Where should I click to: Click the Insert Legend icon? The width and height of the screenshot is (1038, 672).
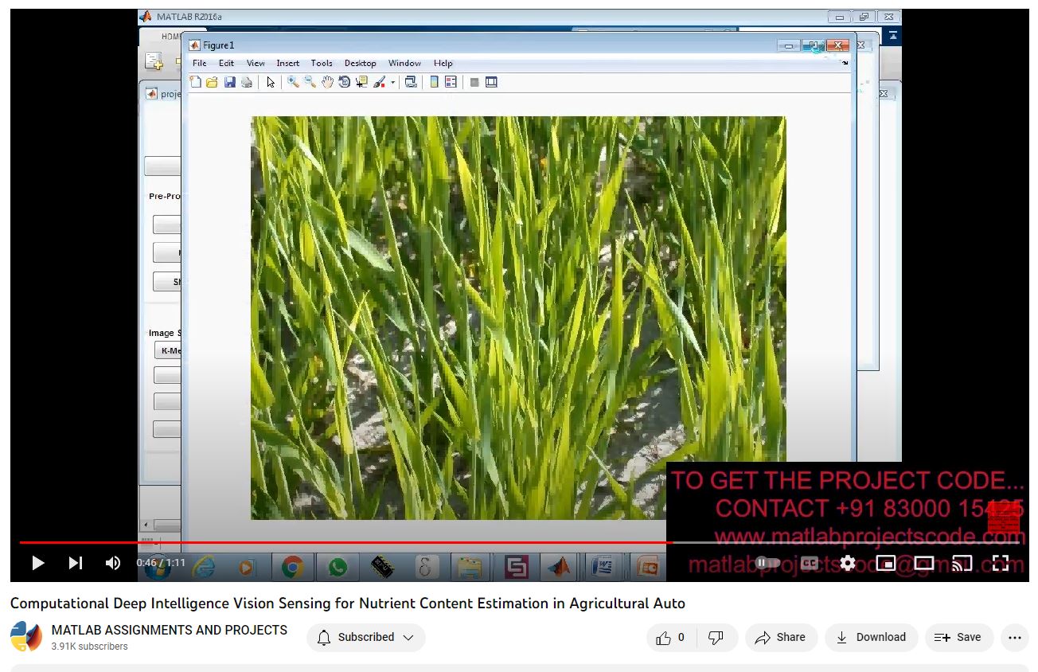coord(451,82)
